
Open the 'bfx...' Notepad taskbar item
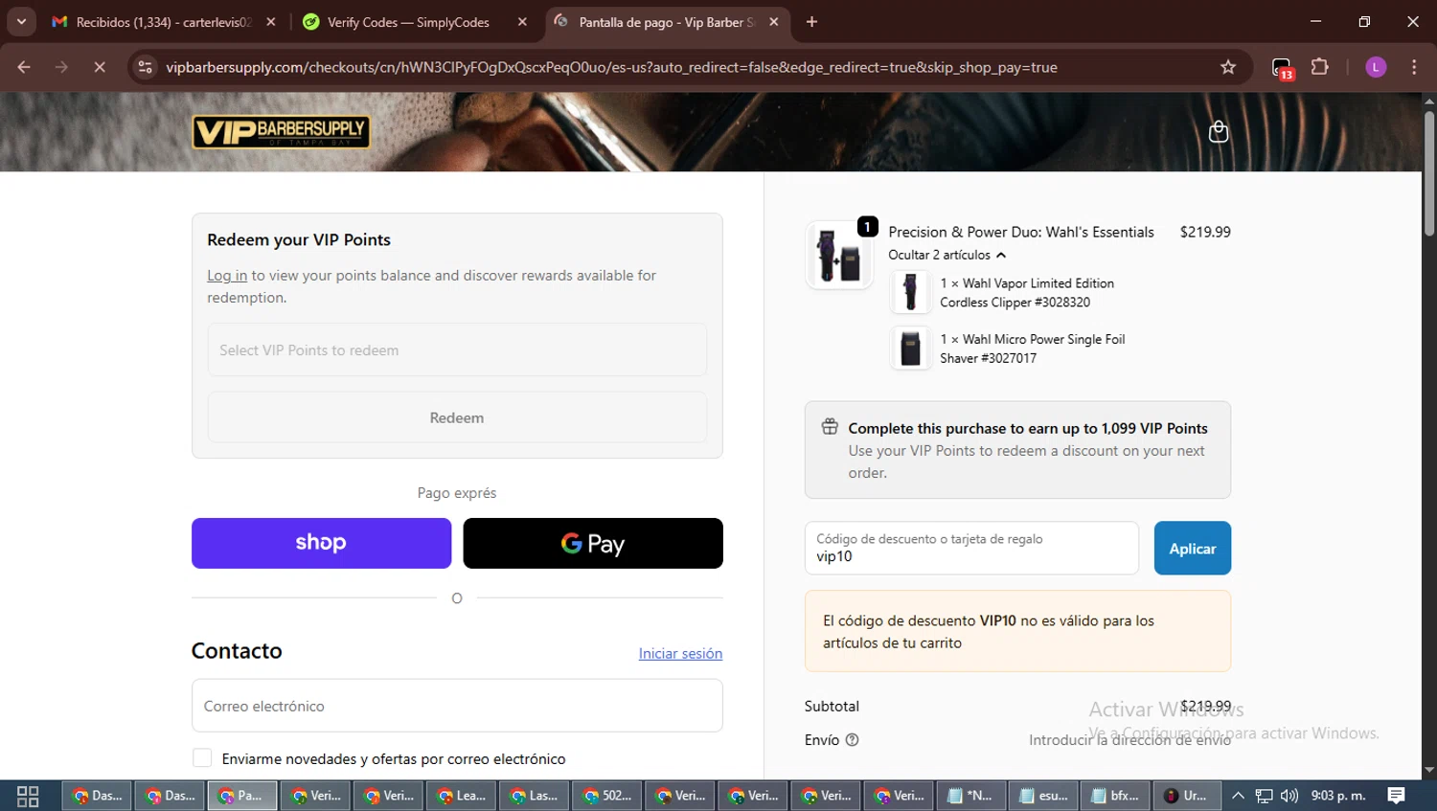click(1117, 796)
